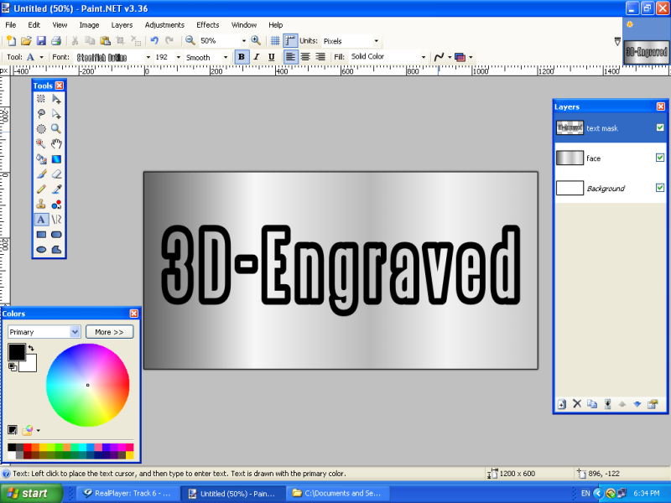Click the More >> button in Colors

pos(109,332)
